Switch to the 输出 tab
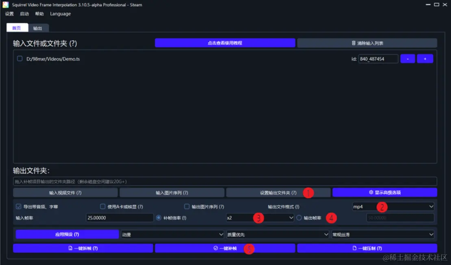Image resolution: width=451 pixels, height=265 pixels. [x=38, y=28]
